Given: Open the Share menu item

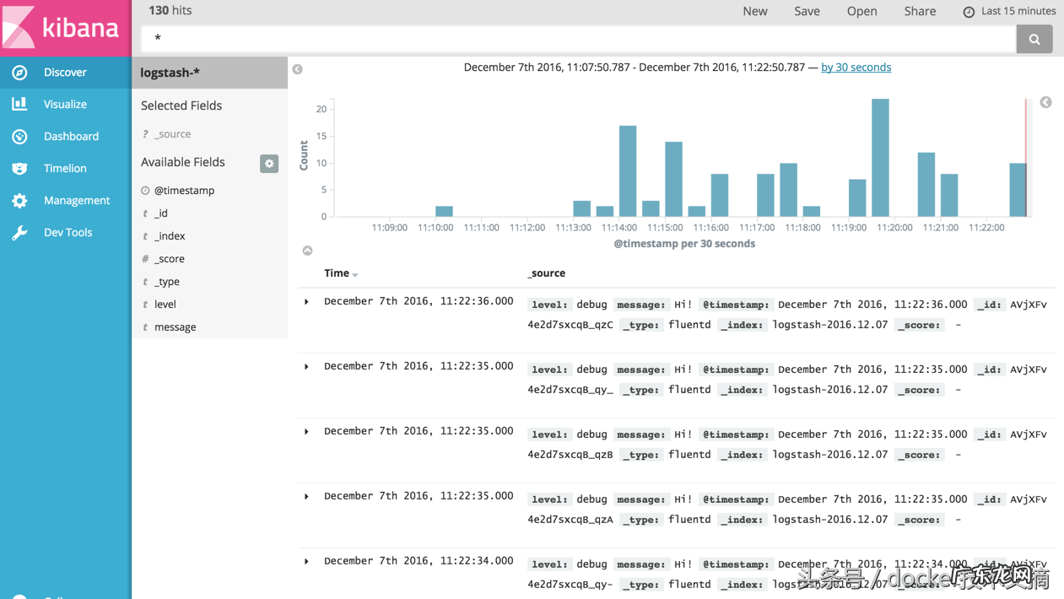Looking at the screenshot, I should [x=920, y=11].
